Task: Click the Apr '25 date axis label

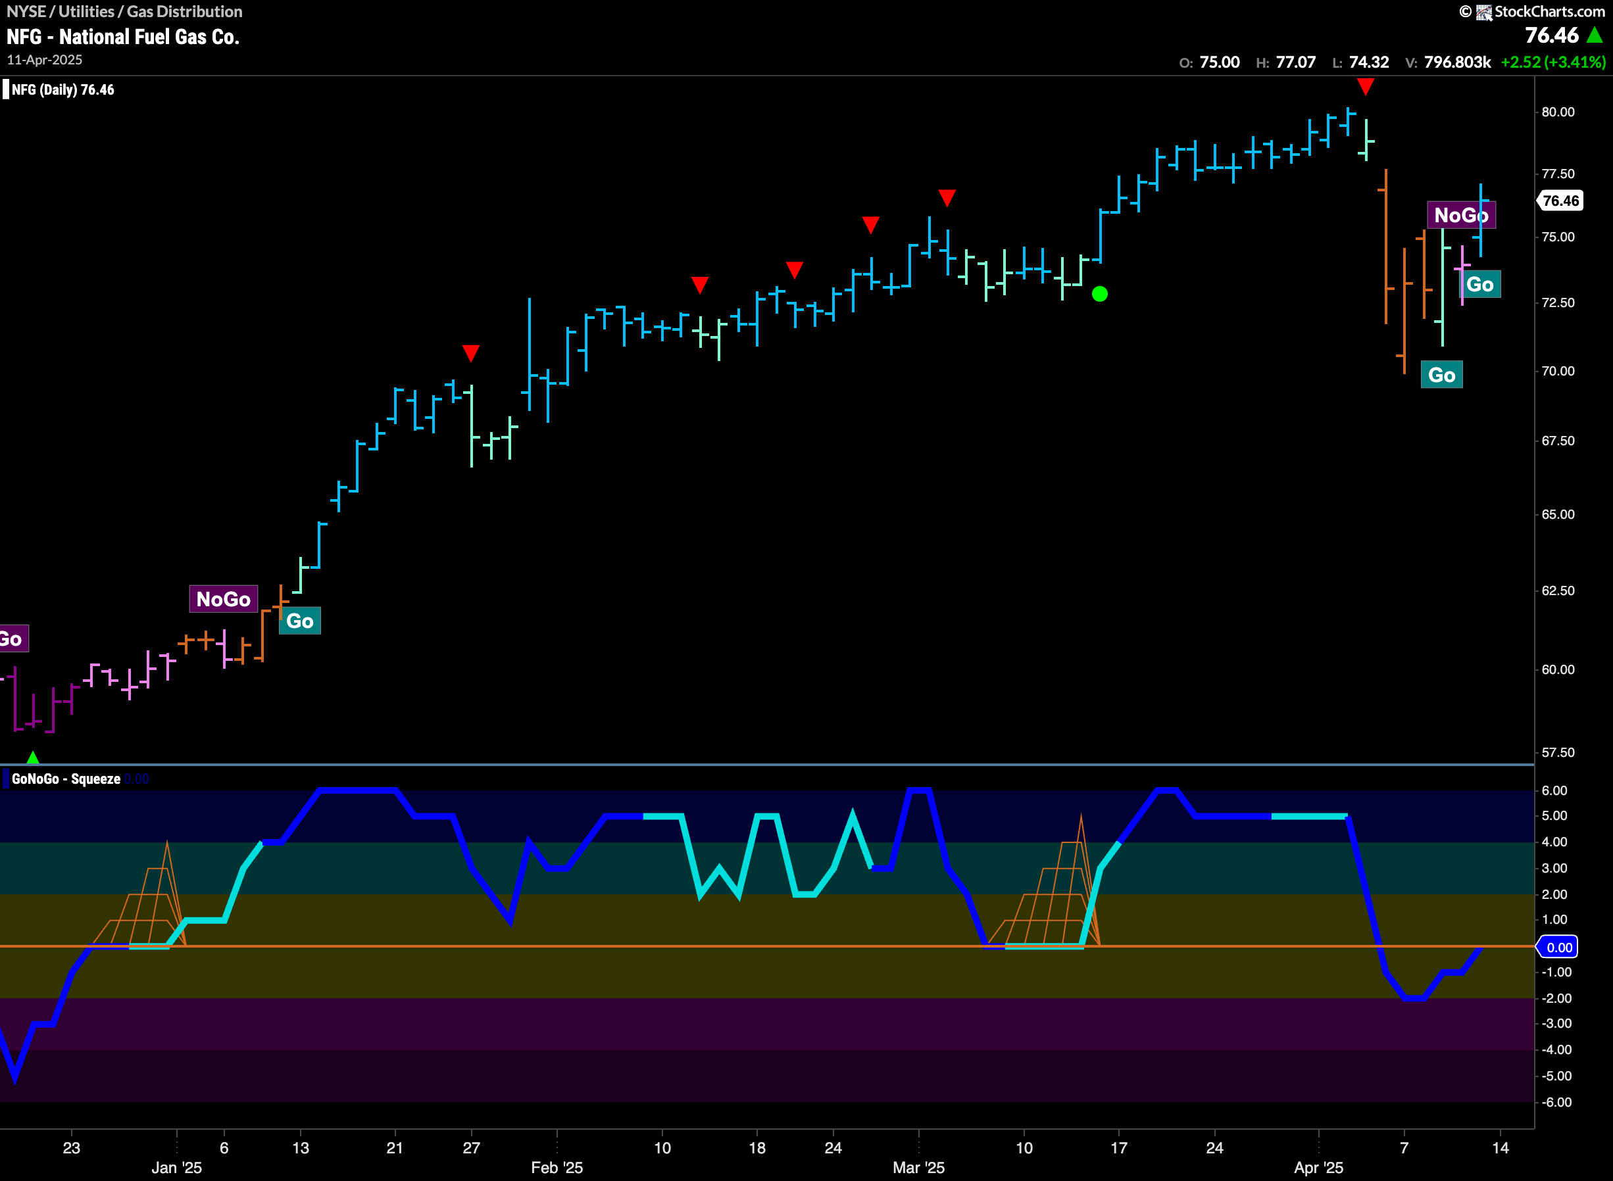Action: (1318, 1167)
